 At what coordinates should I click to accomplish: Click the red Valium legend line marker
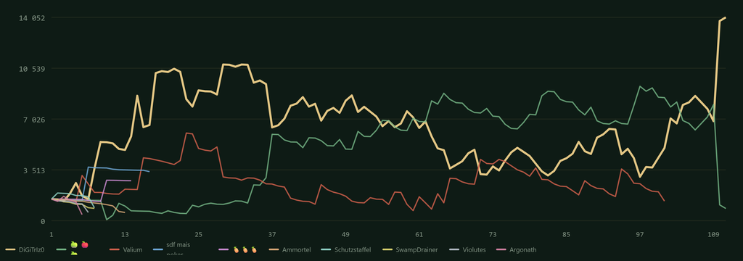pos(115,249)
